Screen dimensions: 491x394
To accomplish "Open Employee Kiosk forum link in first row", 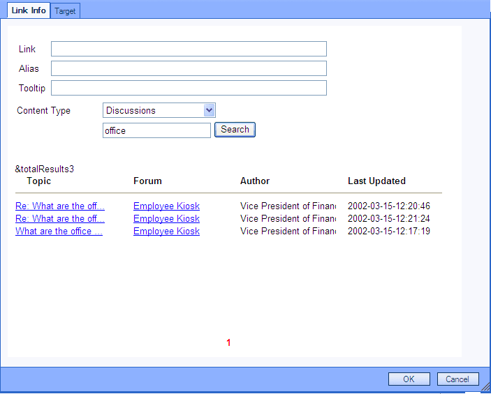I will coord(167,206).
